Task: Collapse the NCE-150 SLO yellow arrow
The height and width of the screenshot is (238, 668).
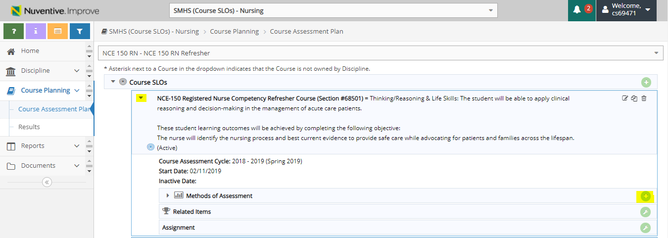Action: coord(141,98)
